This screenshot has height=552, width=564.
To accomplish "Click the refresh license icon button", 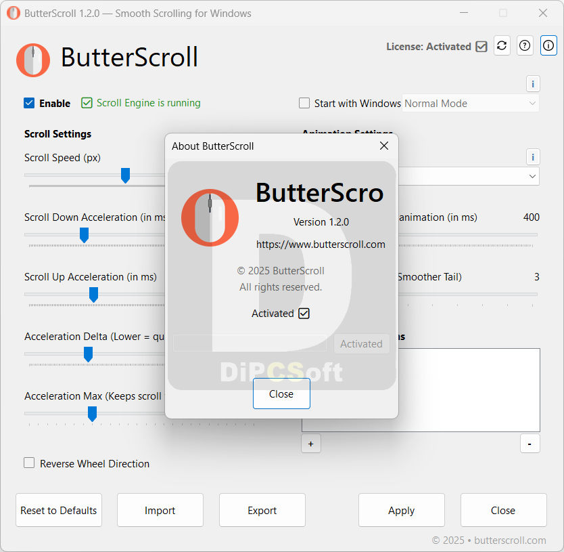I will [x=502, y=46].
